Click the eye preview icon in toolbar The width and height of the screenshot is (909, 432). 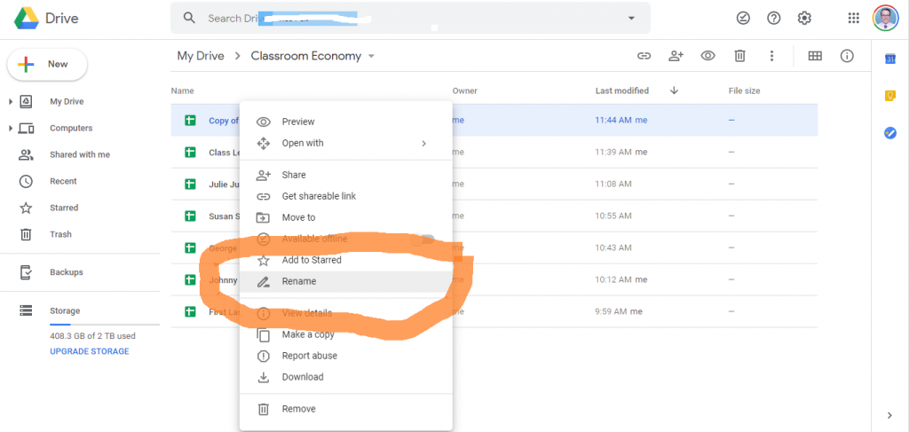pos(707,56)
